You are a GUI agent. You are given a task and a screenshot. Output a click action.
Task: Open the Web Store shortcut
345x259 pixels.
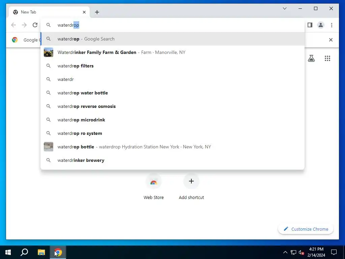click(x=154, y=187)
